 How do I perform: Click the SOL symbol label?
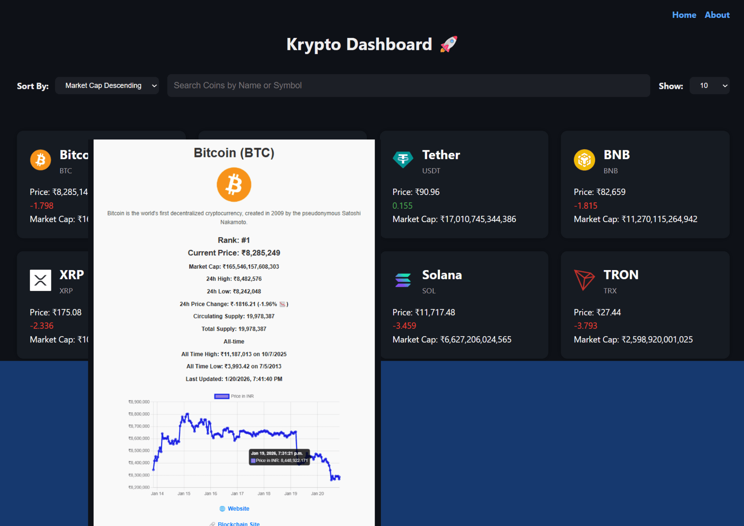[x=429, y=291]
